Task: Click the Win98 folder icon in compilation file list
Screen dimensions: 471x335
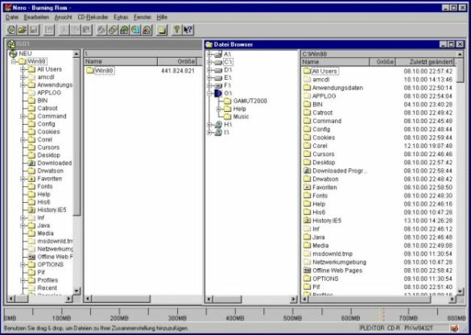Action: tap(90, 71)
